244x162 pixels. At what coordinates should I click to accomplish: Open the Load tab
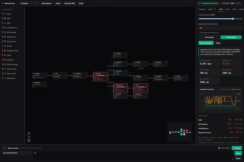pos(221,9)
